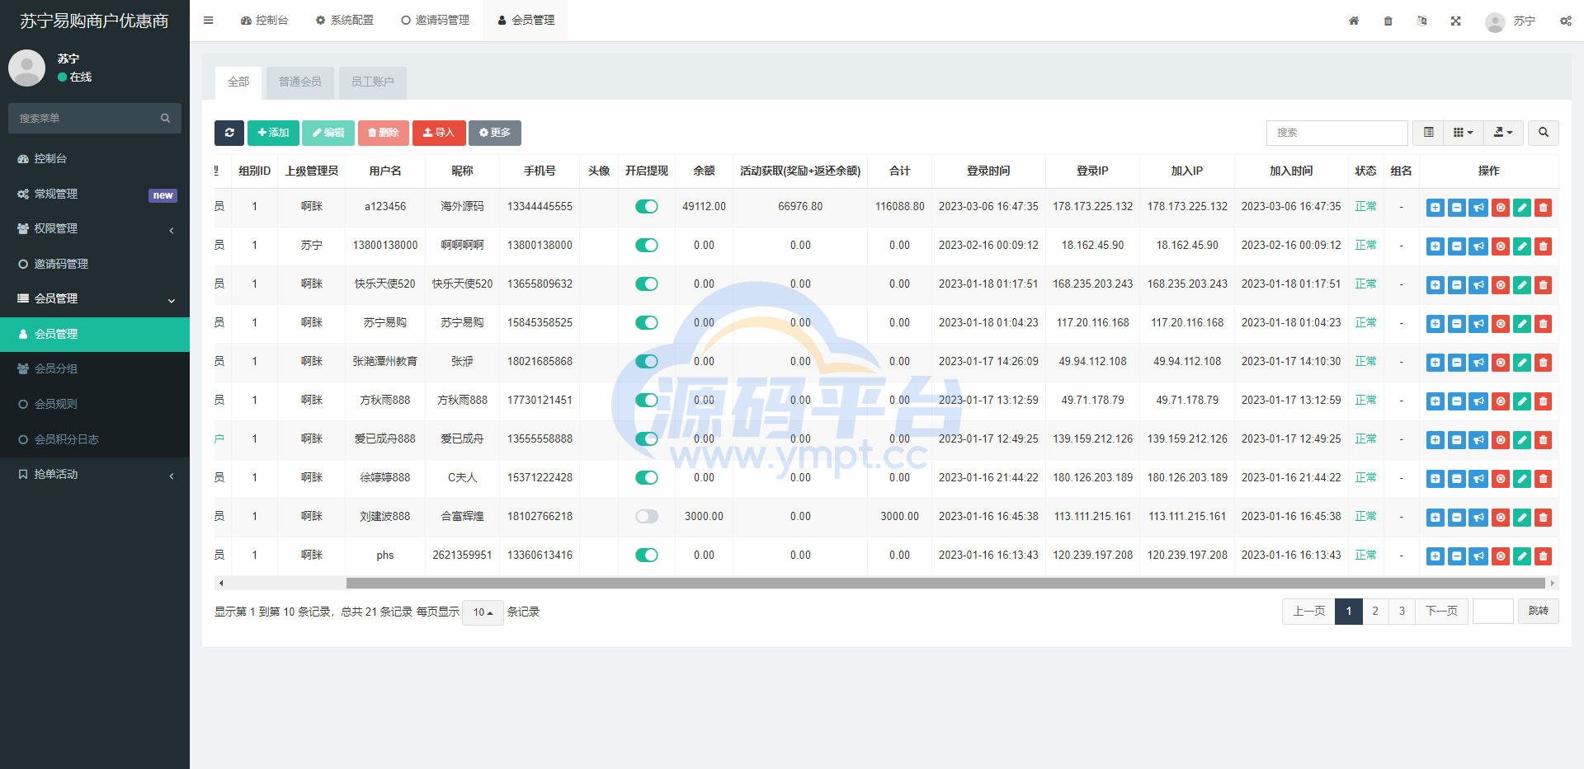Toggle withdrawal switch for 方秋雨888

click(x=647, y=401)
